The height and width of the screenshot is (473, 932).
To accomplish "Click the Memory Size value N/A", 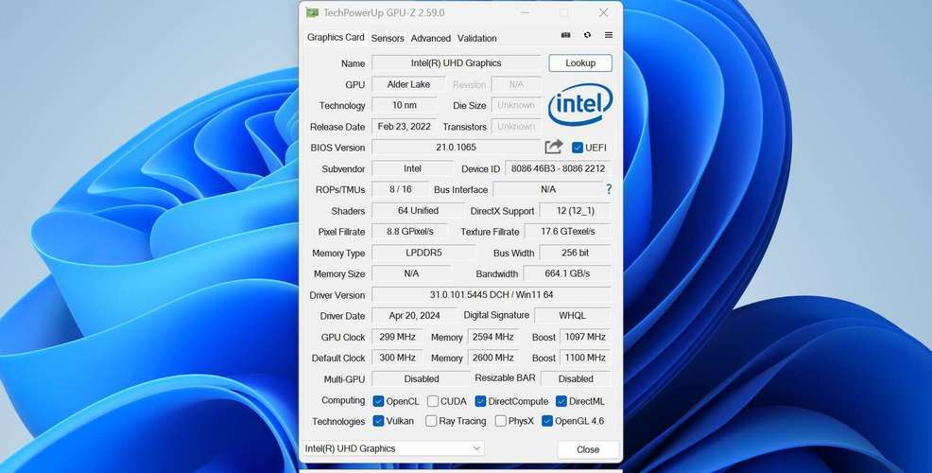I will (411, 273).
